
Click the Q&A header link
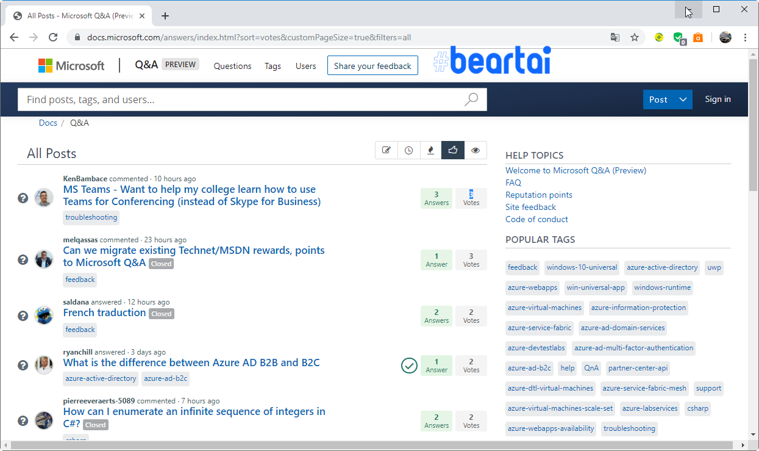pos(146,64)
